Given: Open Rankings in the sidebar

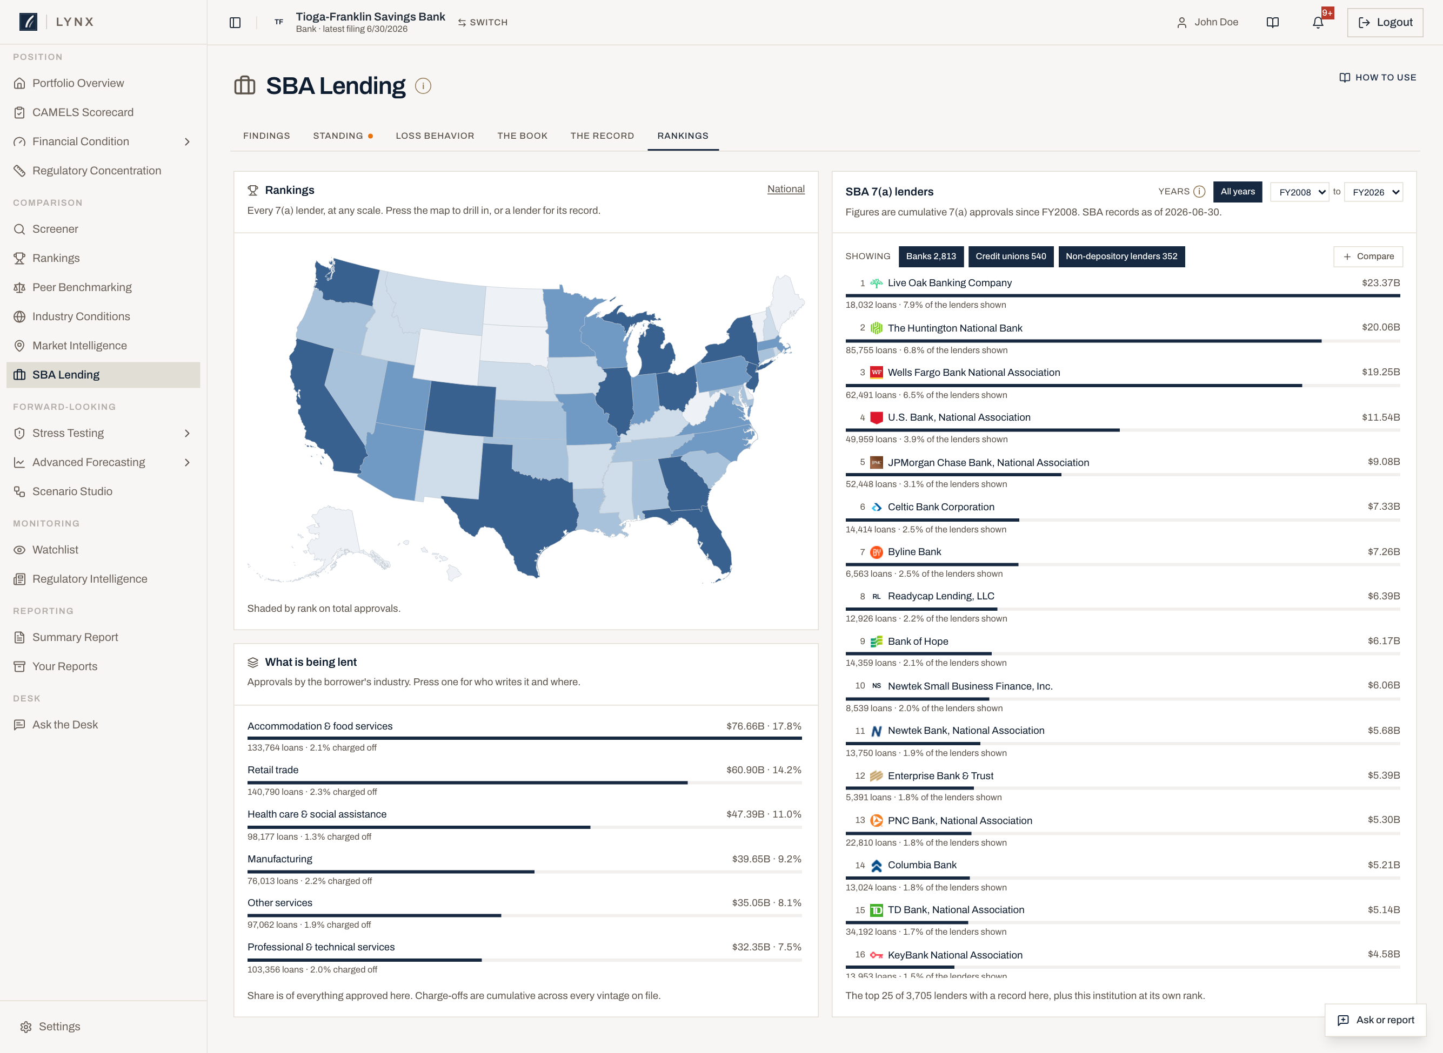Looking at the screenshot, I should pyautogui.click(x=103, y=258).
